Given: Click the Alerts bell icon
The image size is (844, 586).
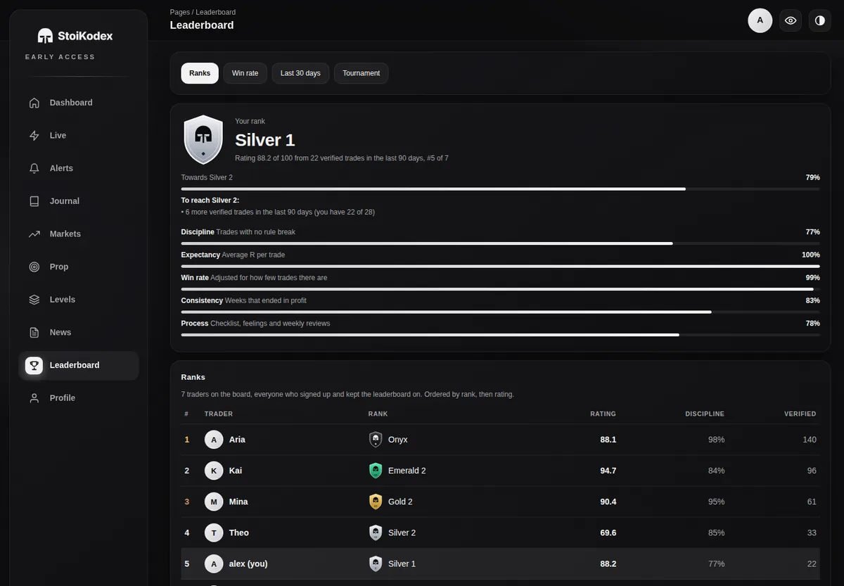Looking at the screenshot, I should tap(34, 169).
